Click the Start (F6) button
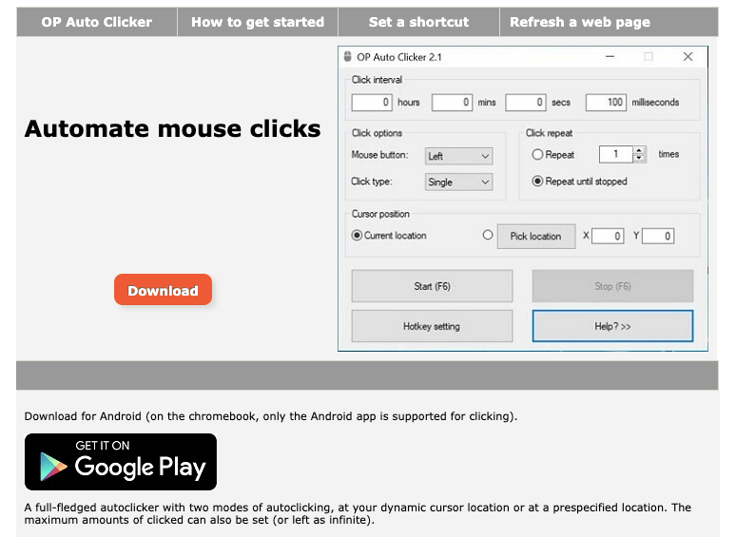Image resolution: width=736 pixels, height=537 pixels. [x=432, y=286]
